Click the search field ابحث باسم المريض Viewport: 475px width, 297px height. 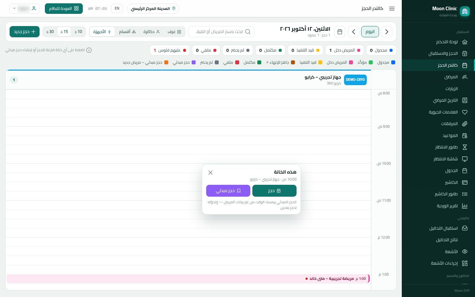[221, 32]
